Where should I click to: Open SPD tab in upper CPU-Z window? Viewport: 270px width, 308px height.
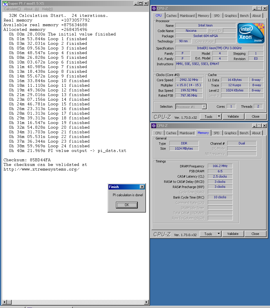pyautogui.click(x=217, y=16)
